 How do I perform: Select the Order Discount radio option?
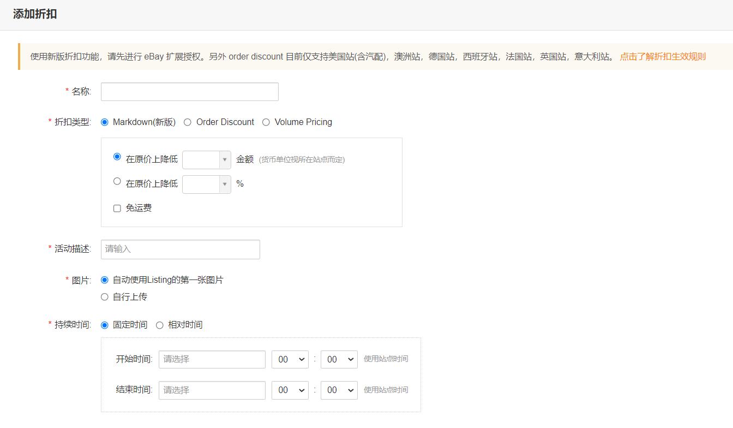188,122
